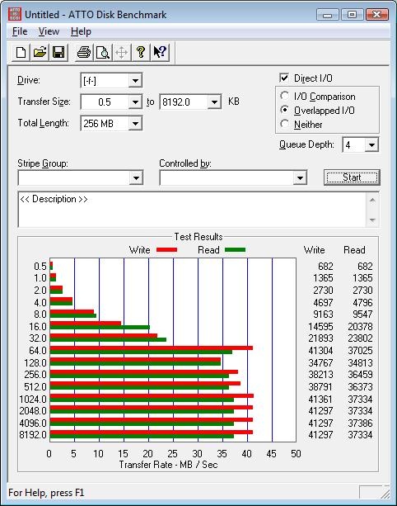This screenshot has width=397, height=506.
Task: Toggle the Direct I/O checkbox
Action: 284,78
